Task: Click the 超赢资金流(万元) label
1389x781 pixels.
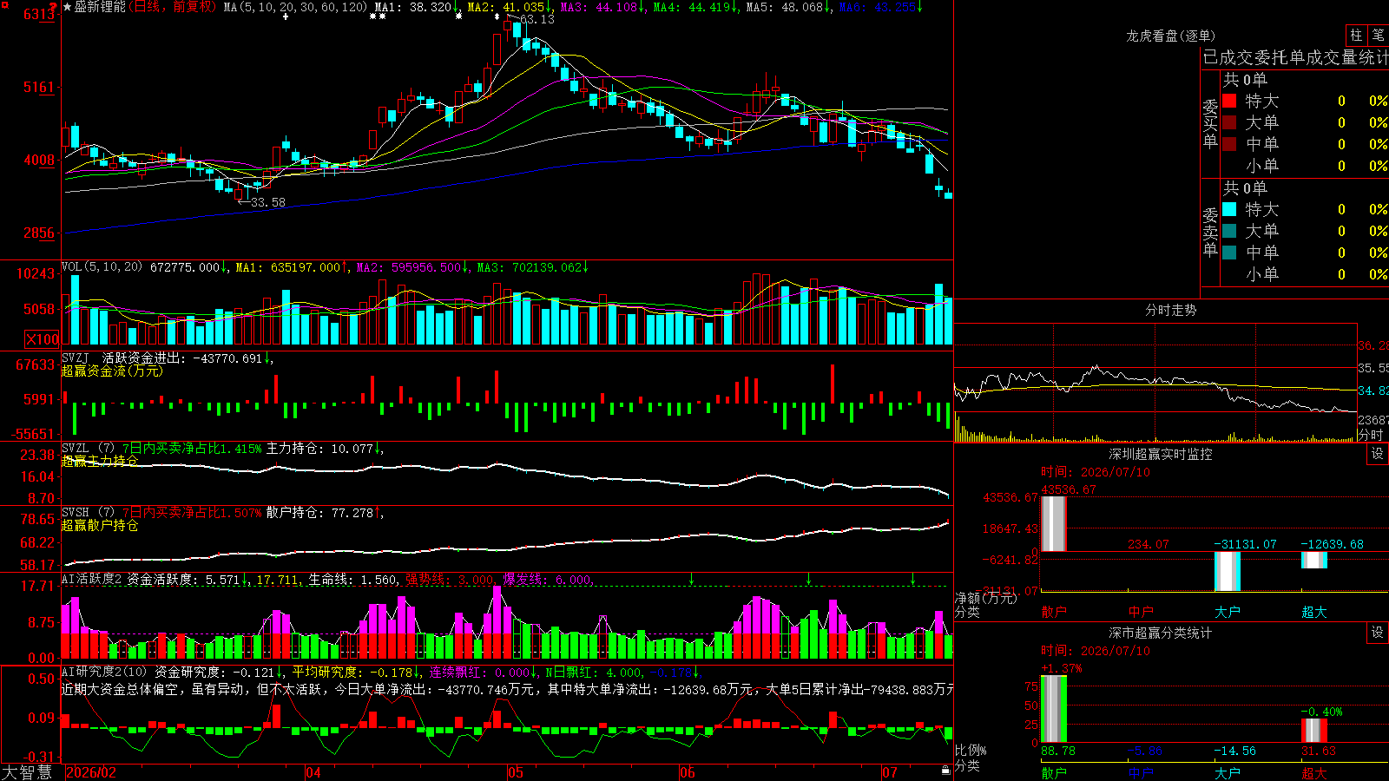Action: coord(112,371)
